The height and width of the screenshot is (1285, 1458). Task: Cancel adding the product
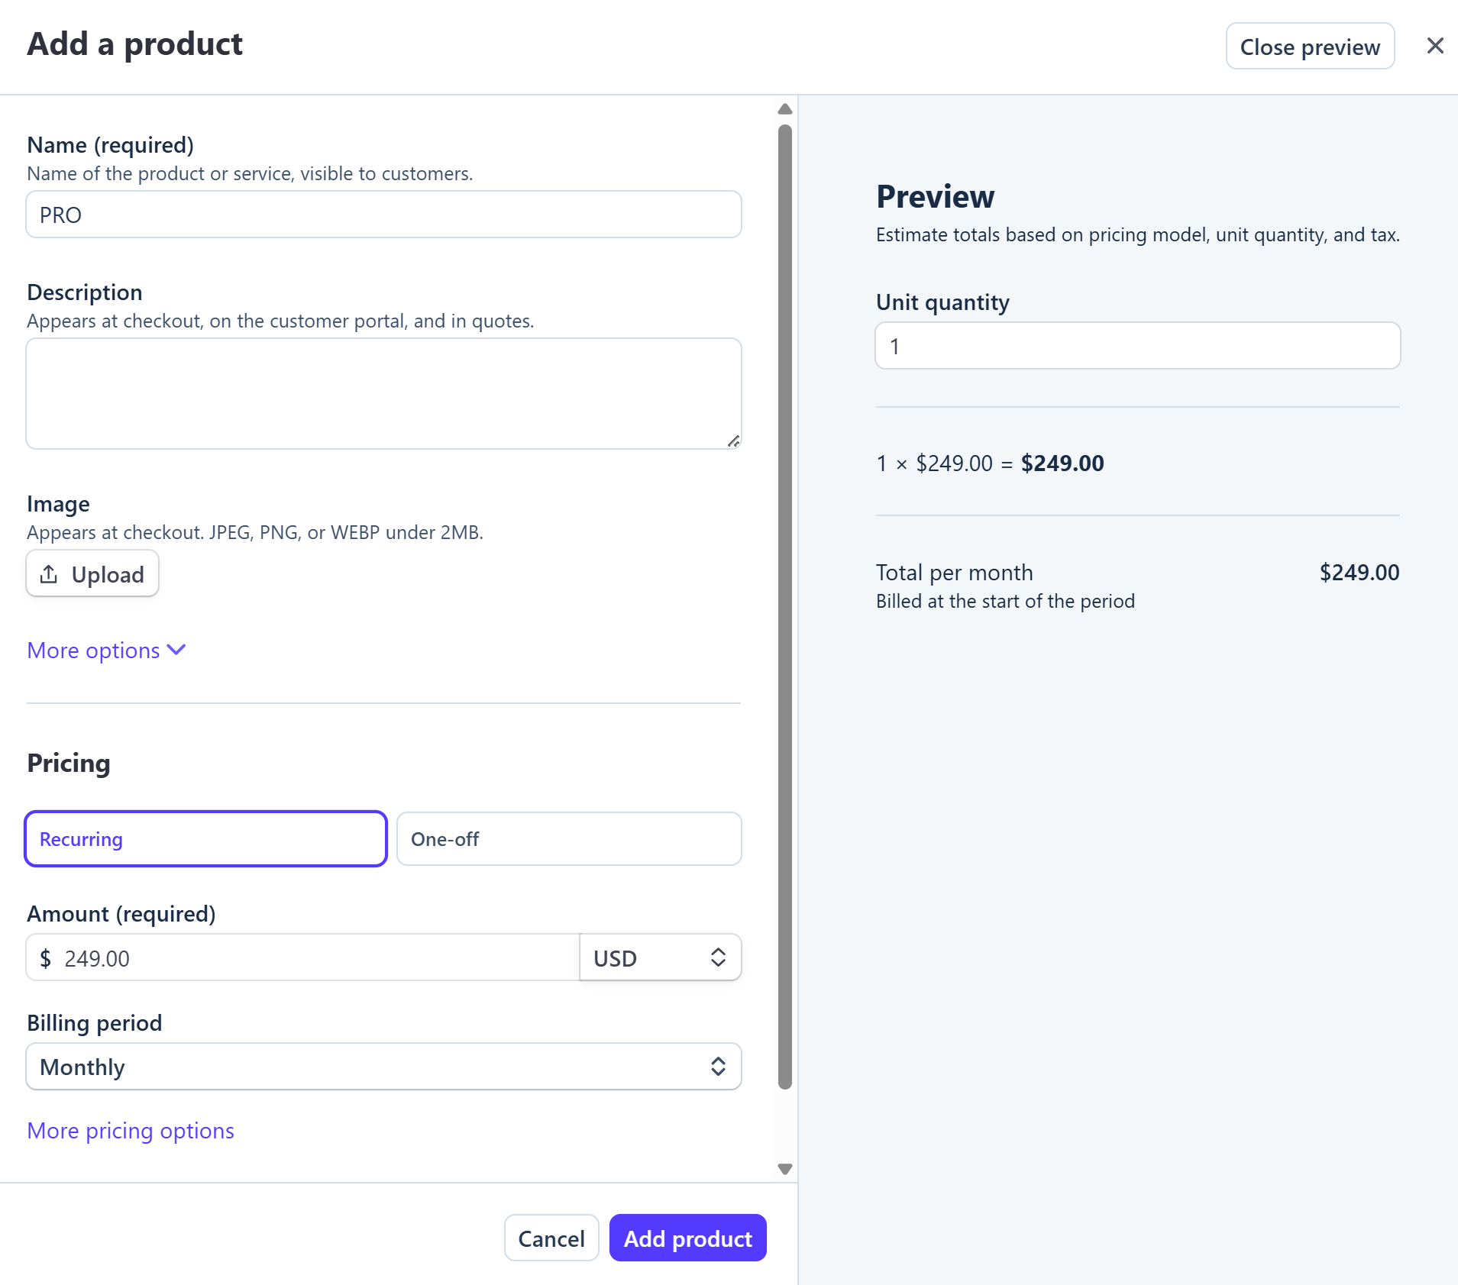click(x=551, y=1238)
